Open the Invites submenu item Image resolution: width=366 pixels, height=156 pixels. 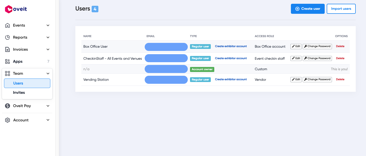click(19, 93)
